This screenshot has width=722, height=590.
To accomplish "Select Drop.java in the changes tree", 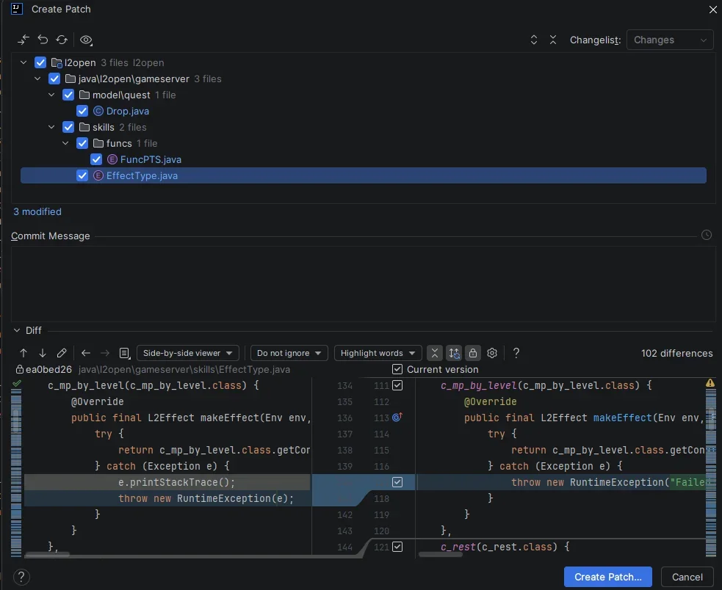I will point(128,111).
